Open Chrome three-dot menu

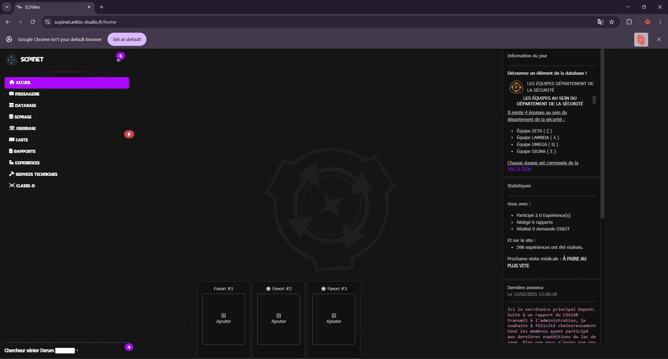(x=660, y=22)
